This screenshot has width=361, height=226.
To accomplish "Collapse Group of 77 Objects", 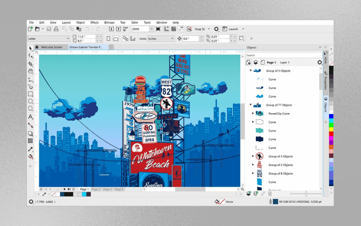I will click(251, 105).
